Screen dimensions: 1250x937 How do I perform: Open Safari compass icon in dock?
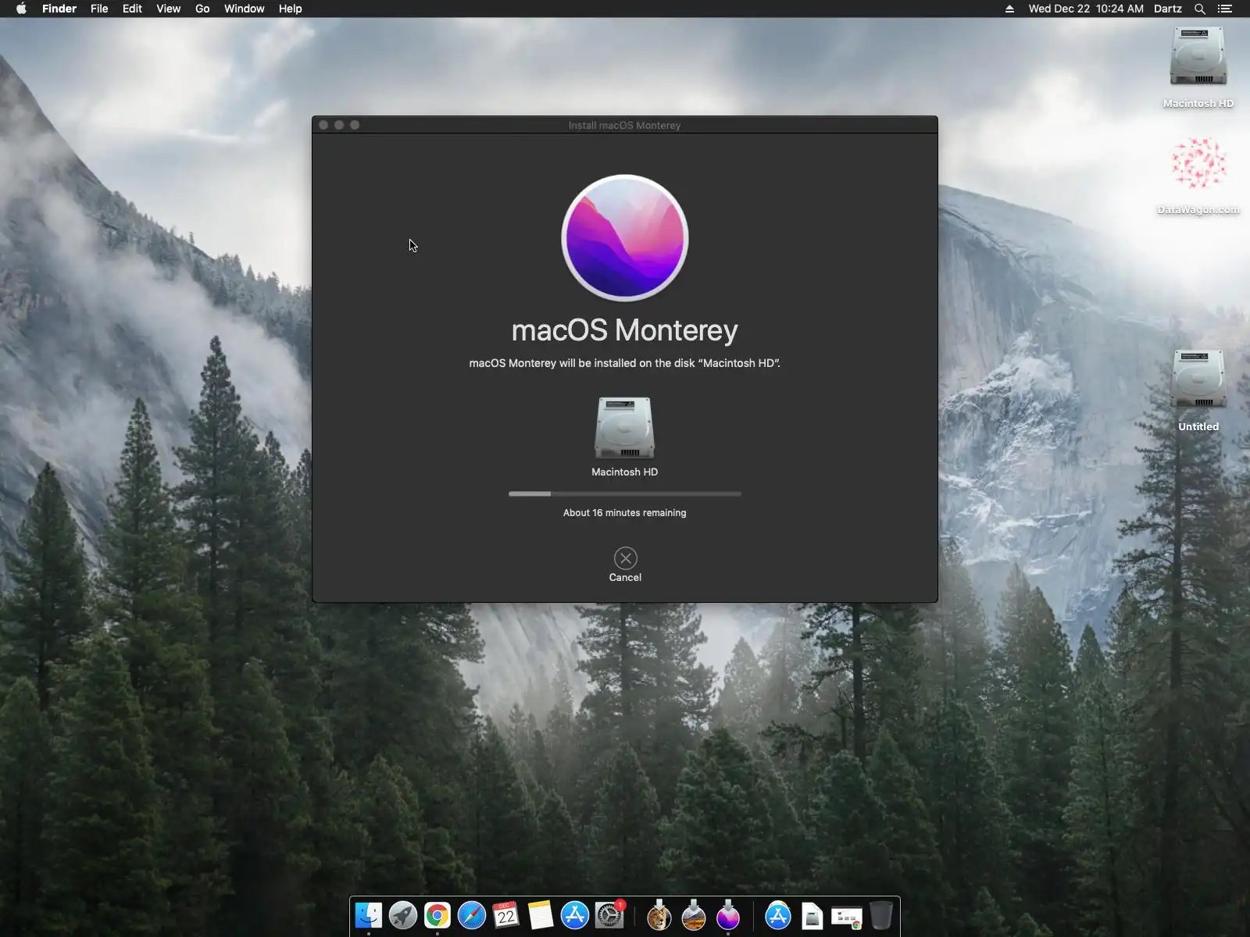click(x=472, y=915)
